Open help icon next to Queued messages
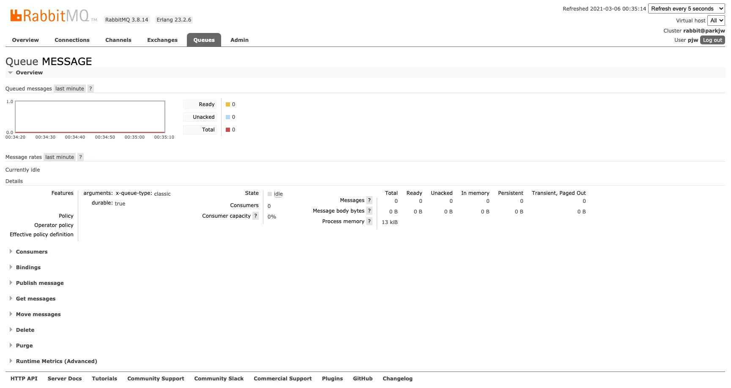Viewport: 731px width, 388px height. point(90,89)
